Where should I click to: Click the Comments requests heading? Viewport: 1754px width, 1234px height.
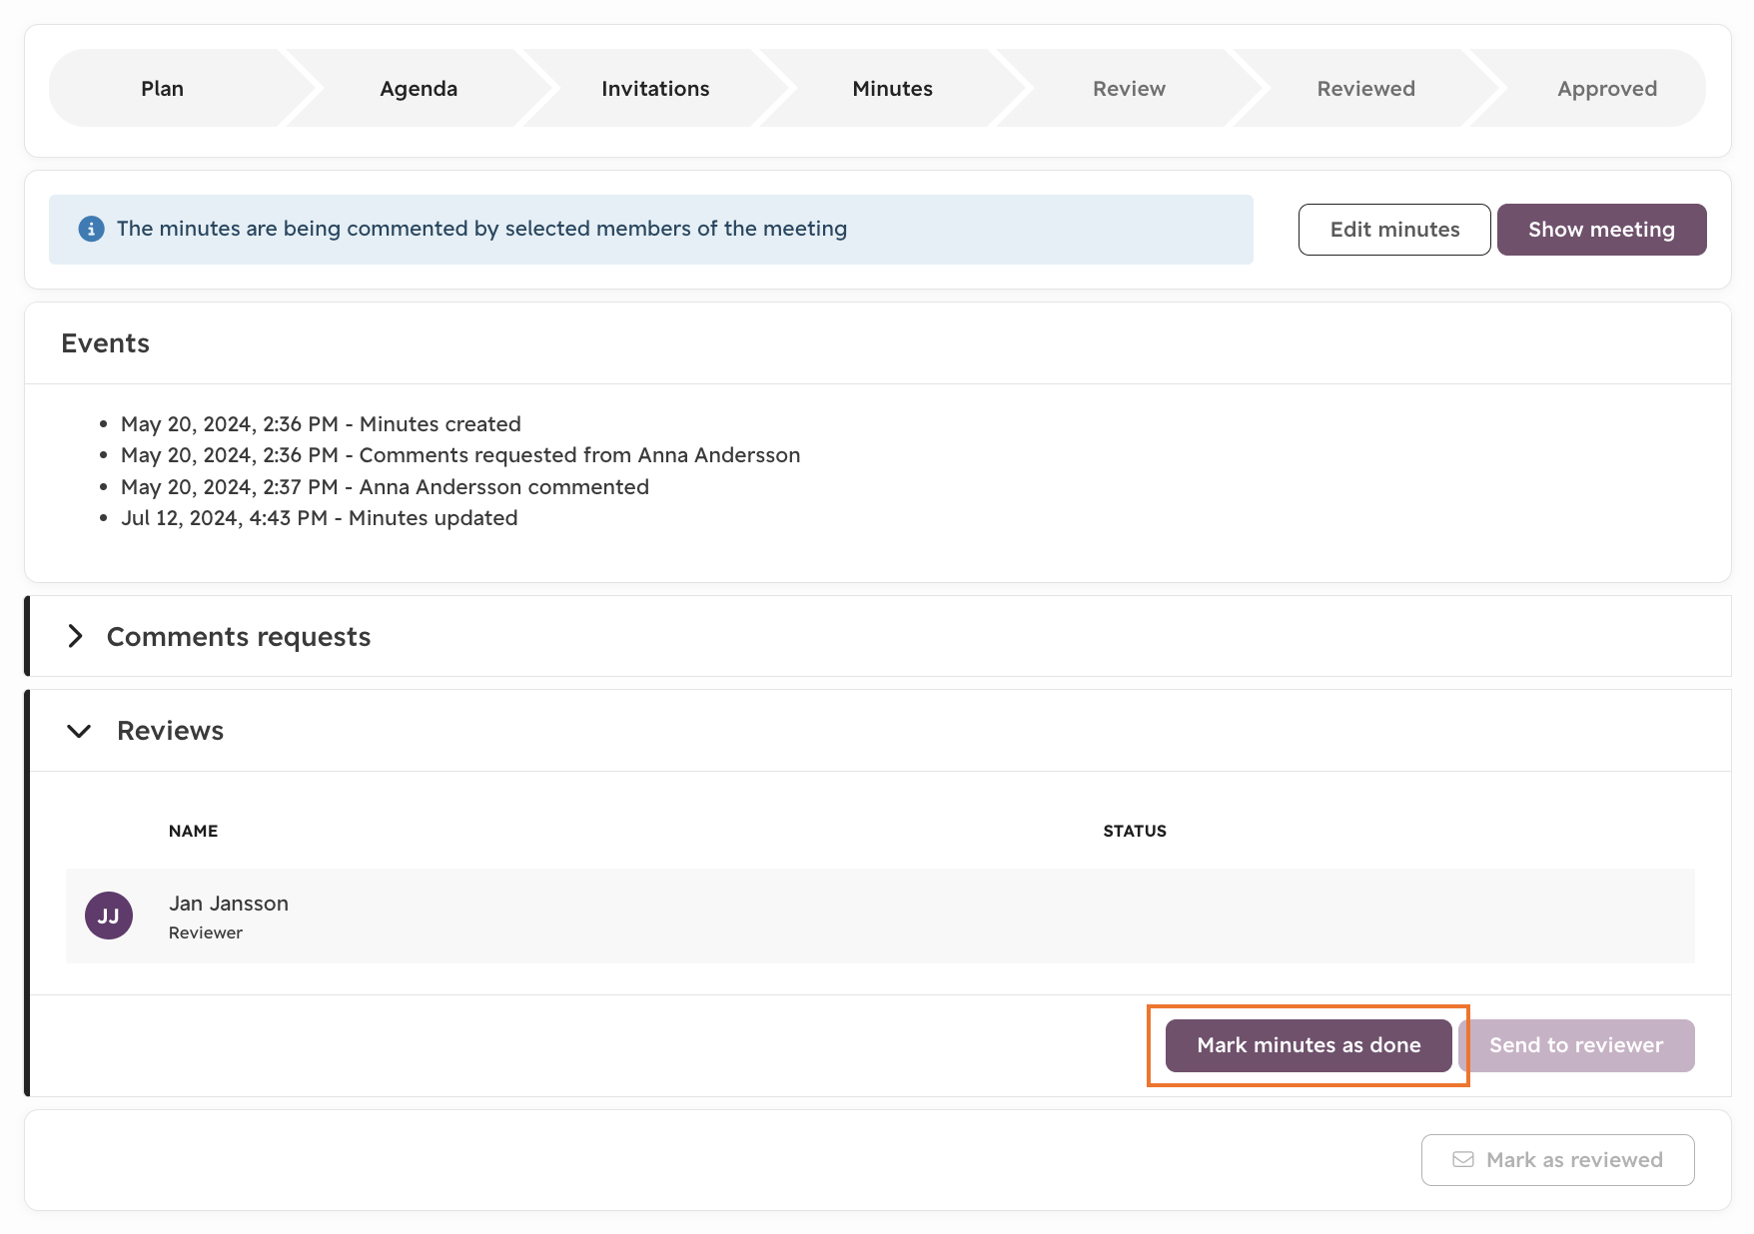pyautogui.click(x=239, y=637)
